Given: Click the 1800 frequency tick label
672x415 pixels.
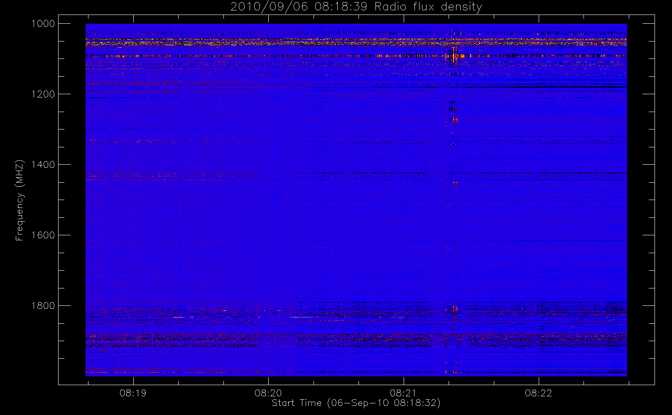Looking at the screenshot, I should (x=43, y=306).
